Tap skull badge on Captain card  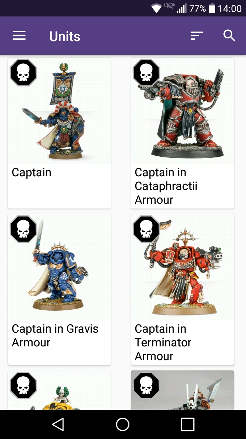click(x=23, y=73)
